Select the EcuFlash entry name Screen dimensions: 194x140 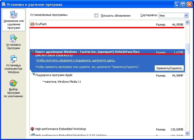(x=41, y=24)
